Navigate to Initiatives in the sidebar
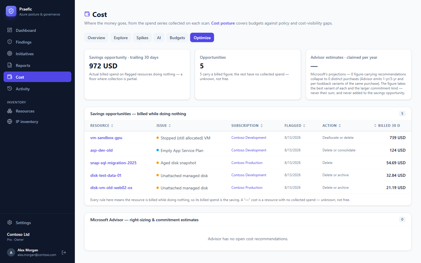 pos(37,53)
